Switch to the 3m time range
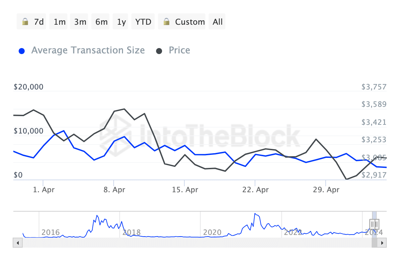Screen dimensions: 400x267 click(x=80, y=22)
